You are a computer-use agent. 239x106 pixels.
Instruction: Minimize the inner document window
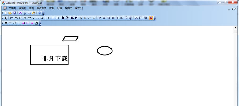[x=229, y=9]
